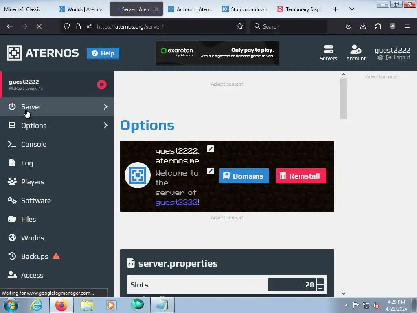Click the exaroton advertisement banner

coord(217,53)
